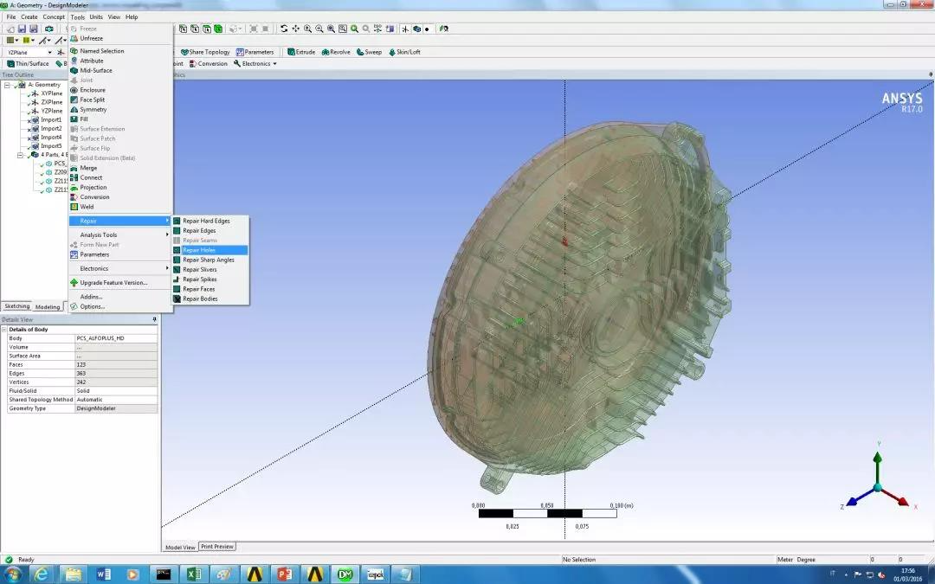
Task: Click the Repair Bodies icon in submenu
Action: point(177,298)
